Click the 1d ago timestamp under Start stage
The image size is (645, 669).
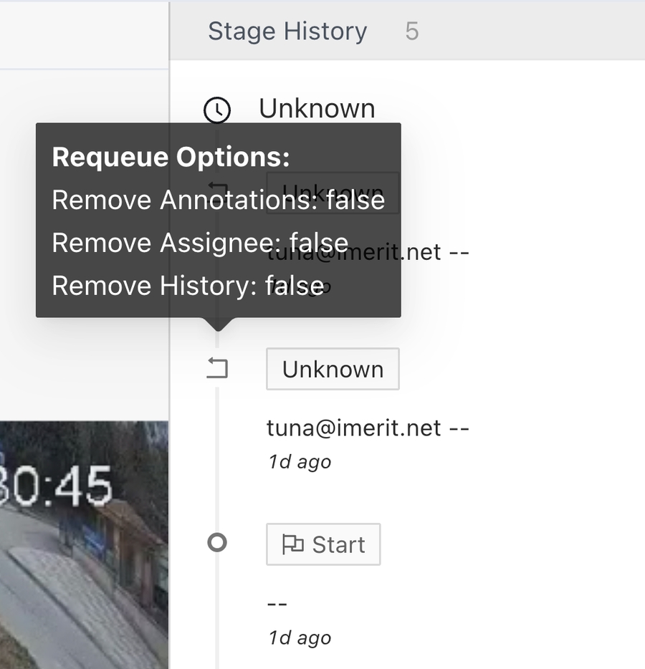[x=300, y=637]
